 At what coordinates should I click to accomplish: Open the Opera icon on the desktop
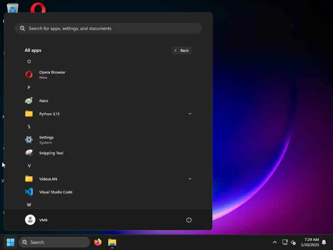coord(38,8)
